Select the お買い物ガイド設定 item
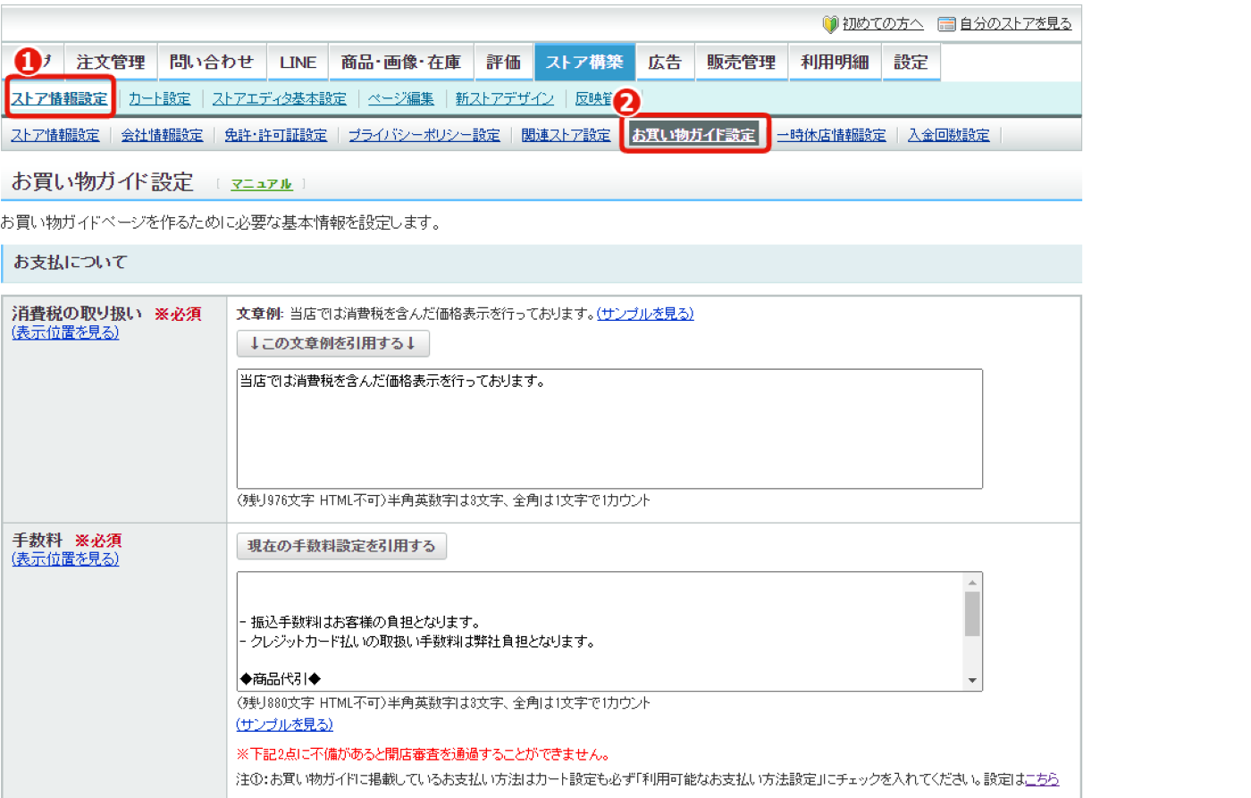This screenshot has width=1251, height=798. (x=694, y=135)
